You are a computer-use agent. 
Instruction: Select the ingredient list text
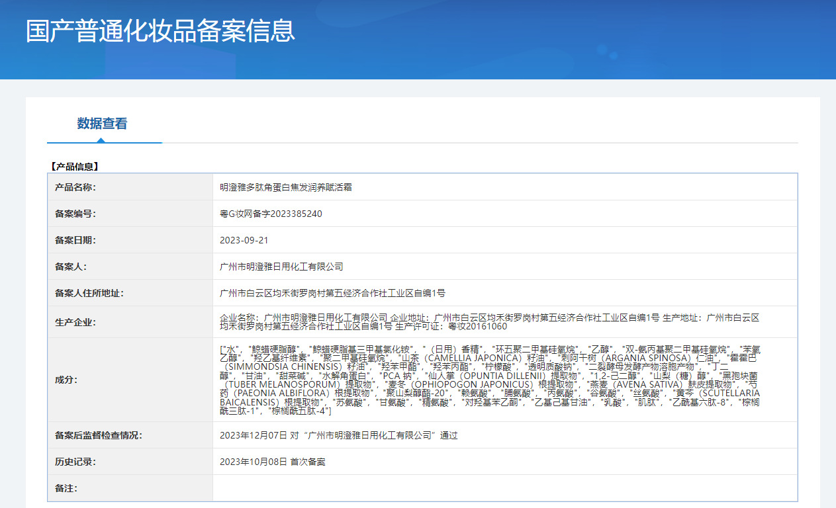tap(490, 380)
